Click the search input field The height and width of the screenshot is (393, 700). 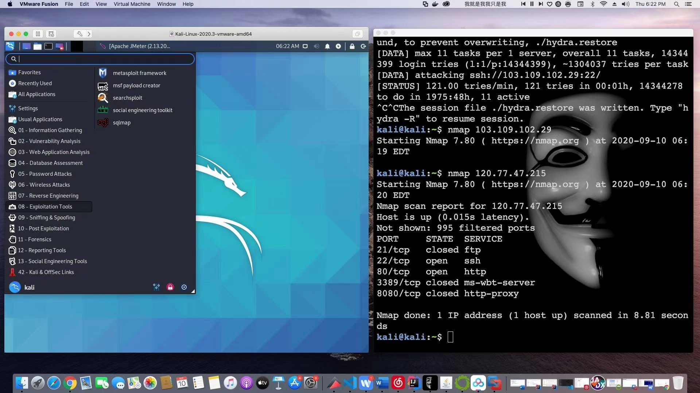pyautogui.click(x=101, y=59)
